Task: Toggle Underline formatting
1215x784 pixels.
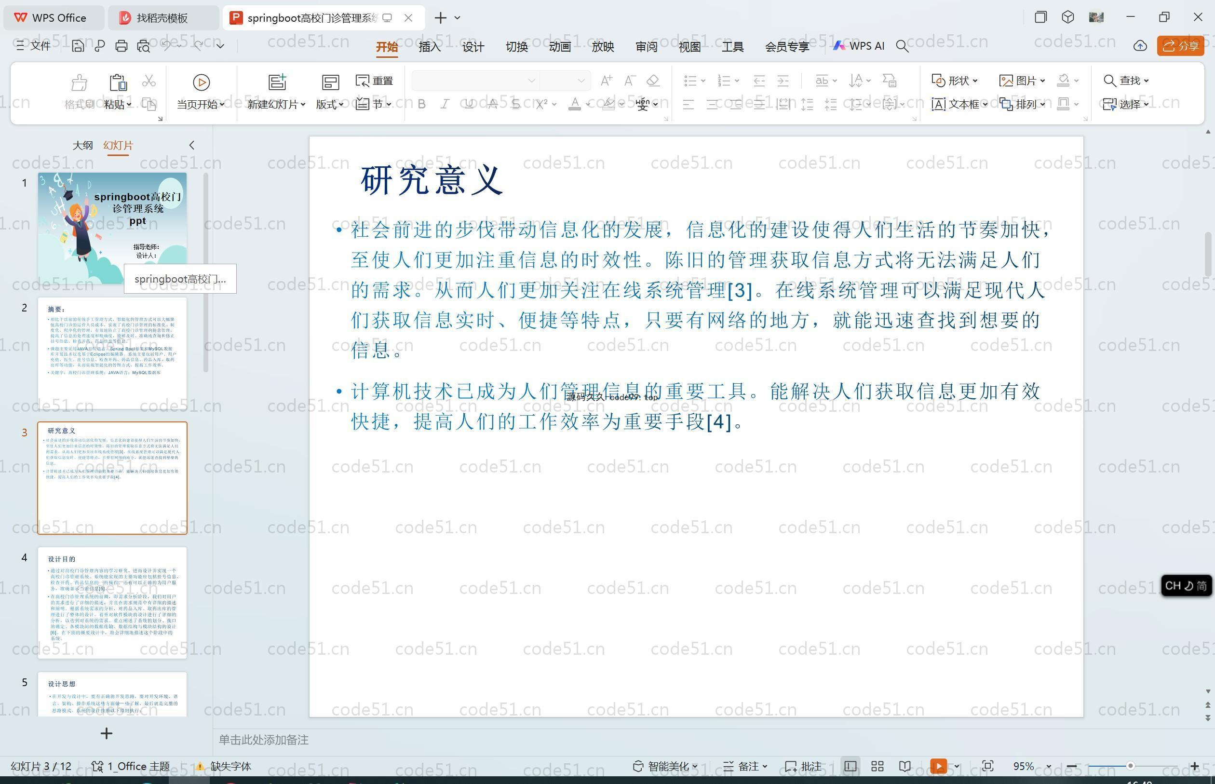Action: click(x=469, y=104)
